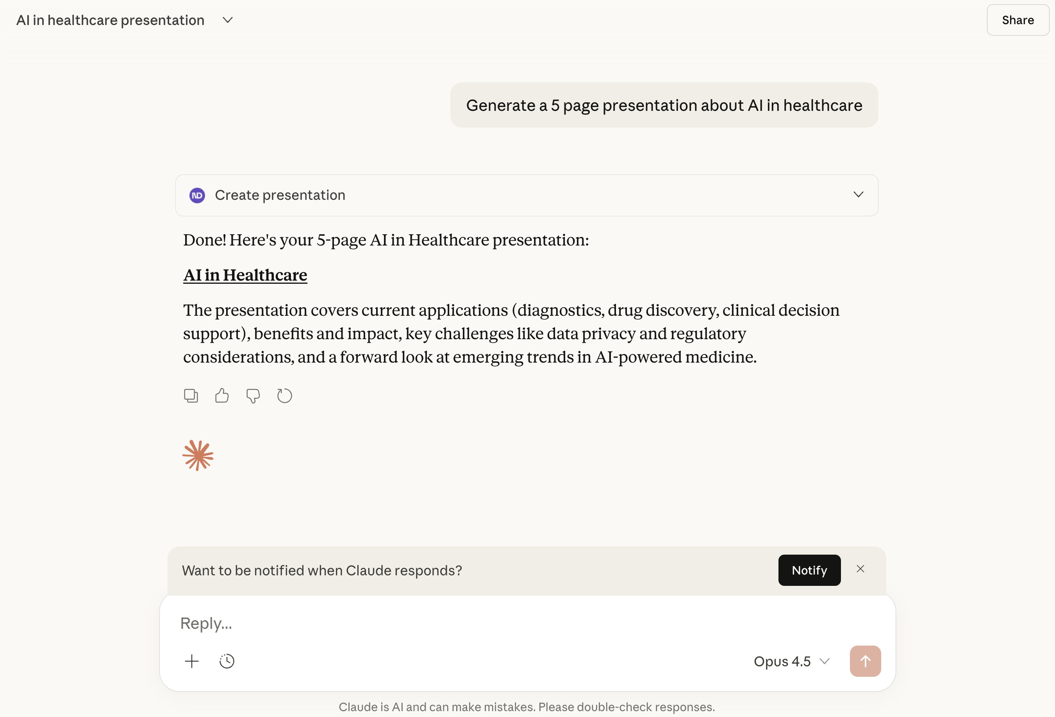The width and height of the screenshot is (1055, 717).
Task: Dismiss the notification banner with X
Action: click(860, 569)
